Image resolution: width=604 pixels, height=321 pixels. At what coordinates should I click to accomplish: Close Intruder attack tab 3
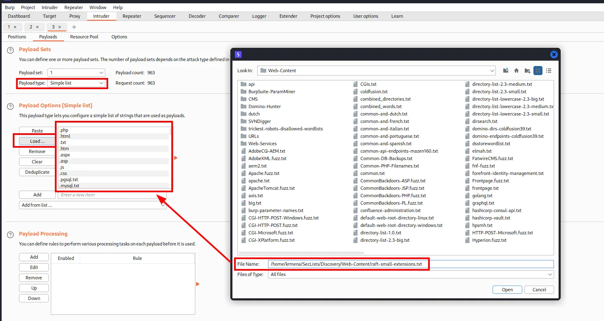[x=59, y=27]
